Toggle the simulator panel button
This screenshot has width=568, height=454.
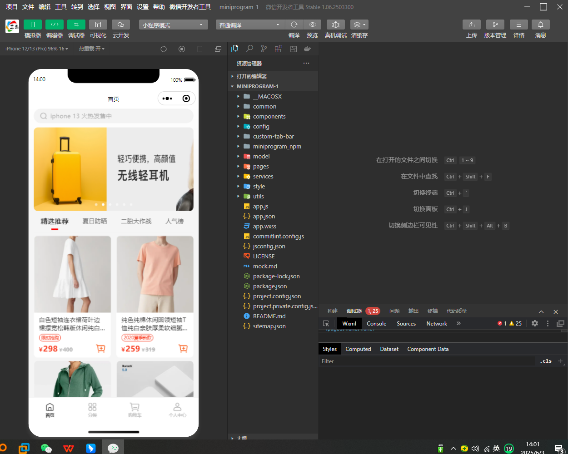click(x=32, y=25)
